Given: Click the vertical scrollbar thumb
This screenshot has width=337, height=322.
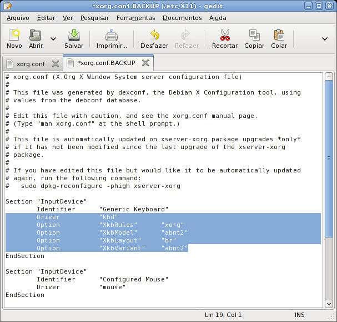Looking at the screenshot, I should [x=329, y=158].
